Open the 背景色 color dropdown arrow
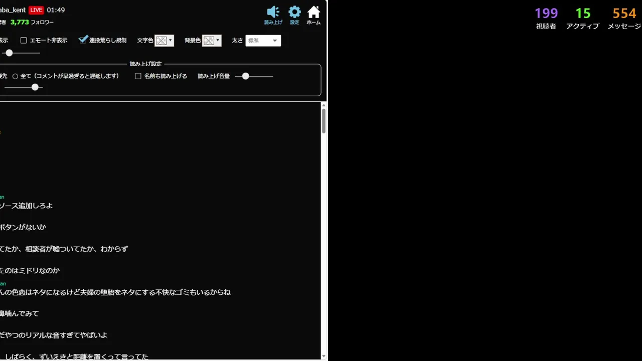 (218, 41)
